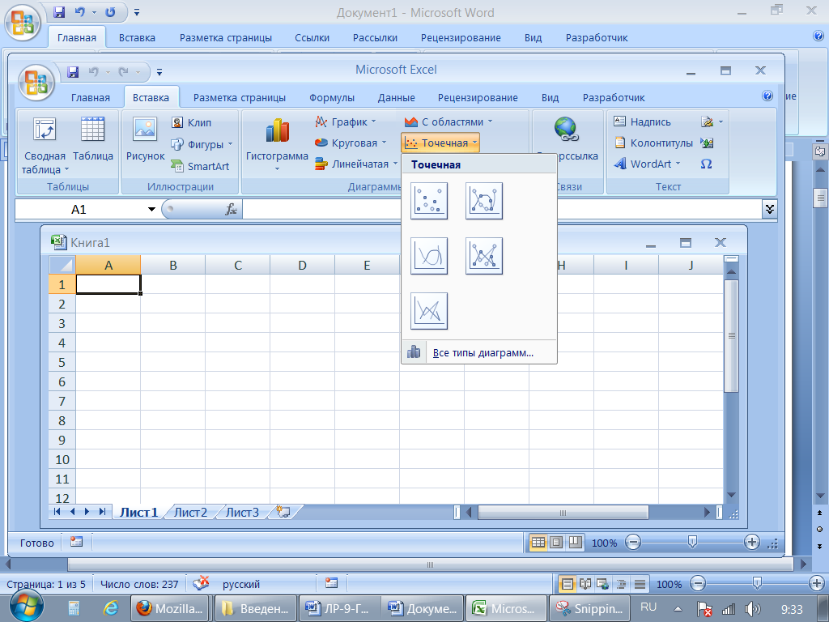
Task: Switch Excel to Page Break Preview
Action: click(x=575, y=542)
